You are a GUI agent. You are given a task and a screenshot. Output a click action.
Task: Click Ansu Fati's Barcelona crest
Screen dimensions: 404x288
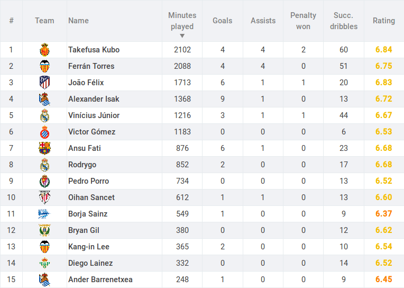pyautogui.click(x=44, y=148)
